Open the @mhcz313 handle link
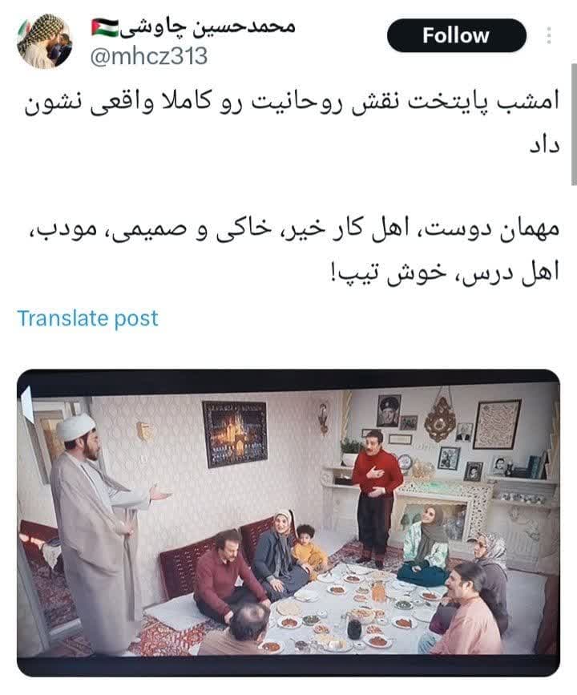The image size is (577, 695). 149,57
